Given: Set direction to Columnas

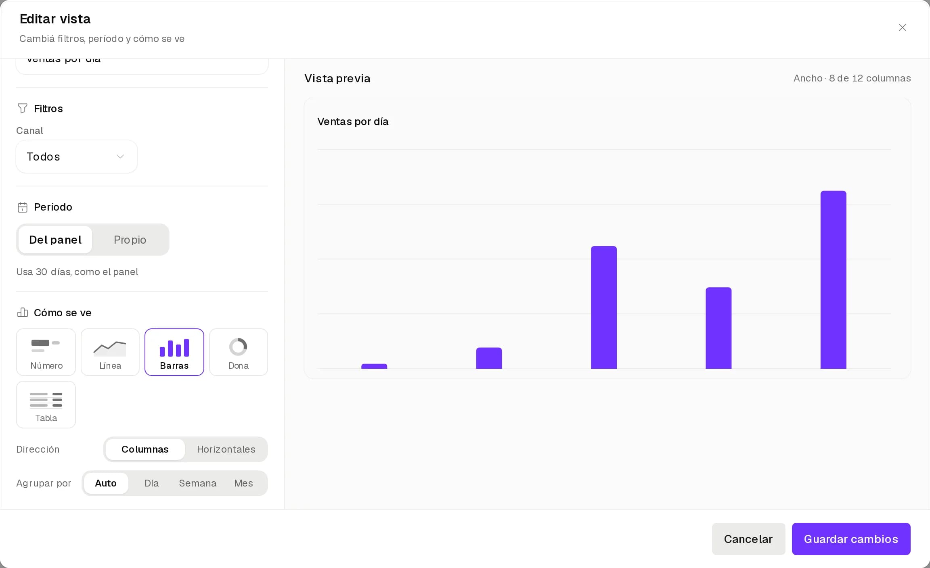Looking at the screenshot, I should tap(145, 449).
